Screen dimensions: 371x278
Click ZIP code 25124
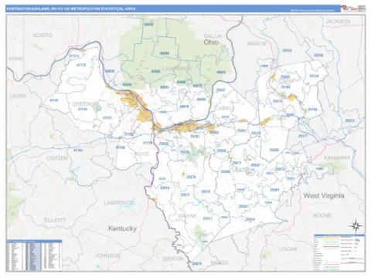coord(314,76)
